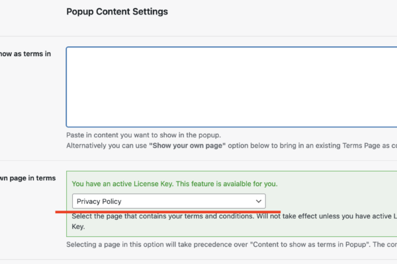The image size is (397, 264).
Task: Click quoted "Content to show as terms in Popup"
Action: coord(310,245)
